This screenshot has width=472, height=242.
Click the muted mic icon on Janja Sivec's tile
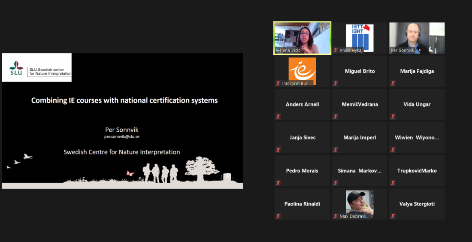pos(278,149)
